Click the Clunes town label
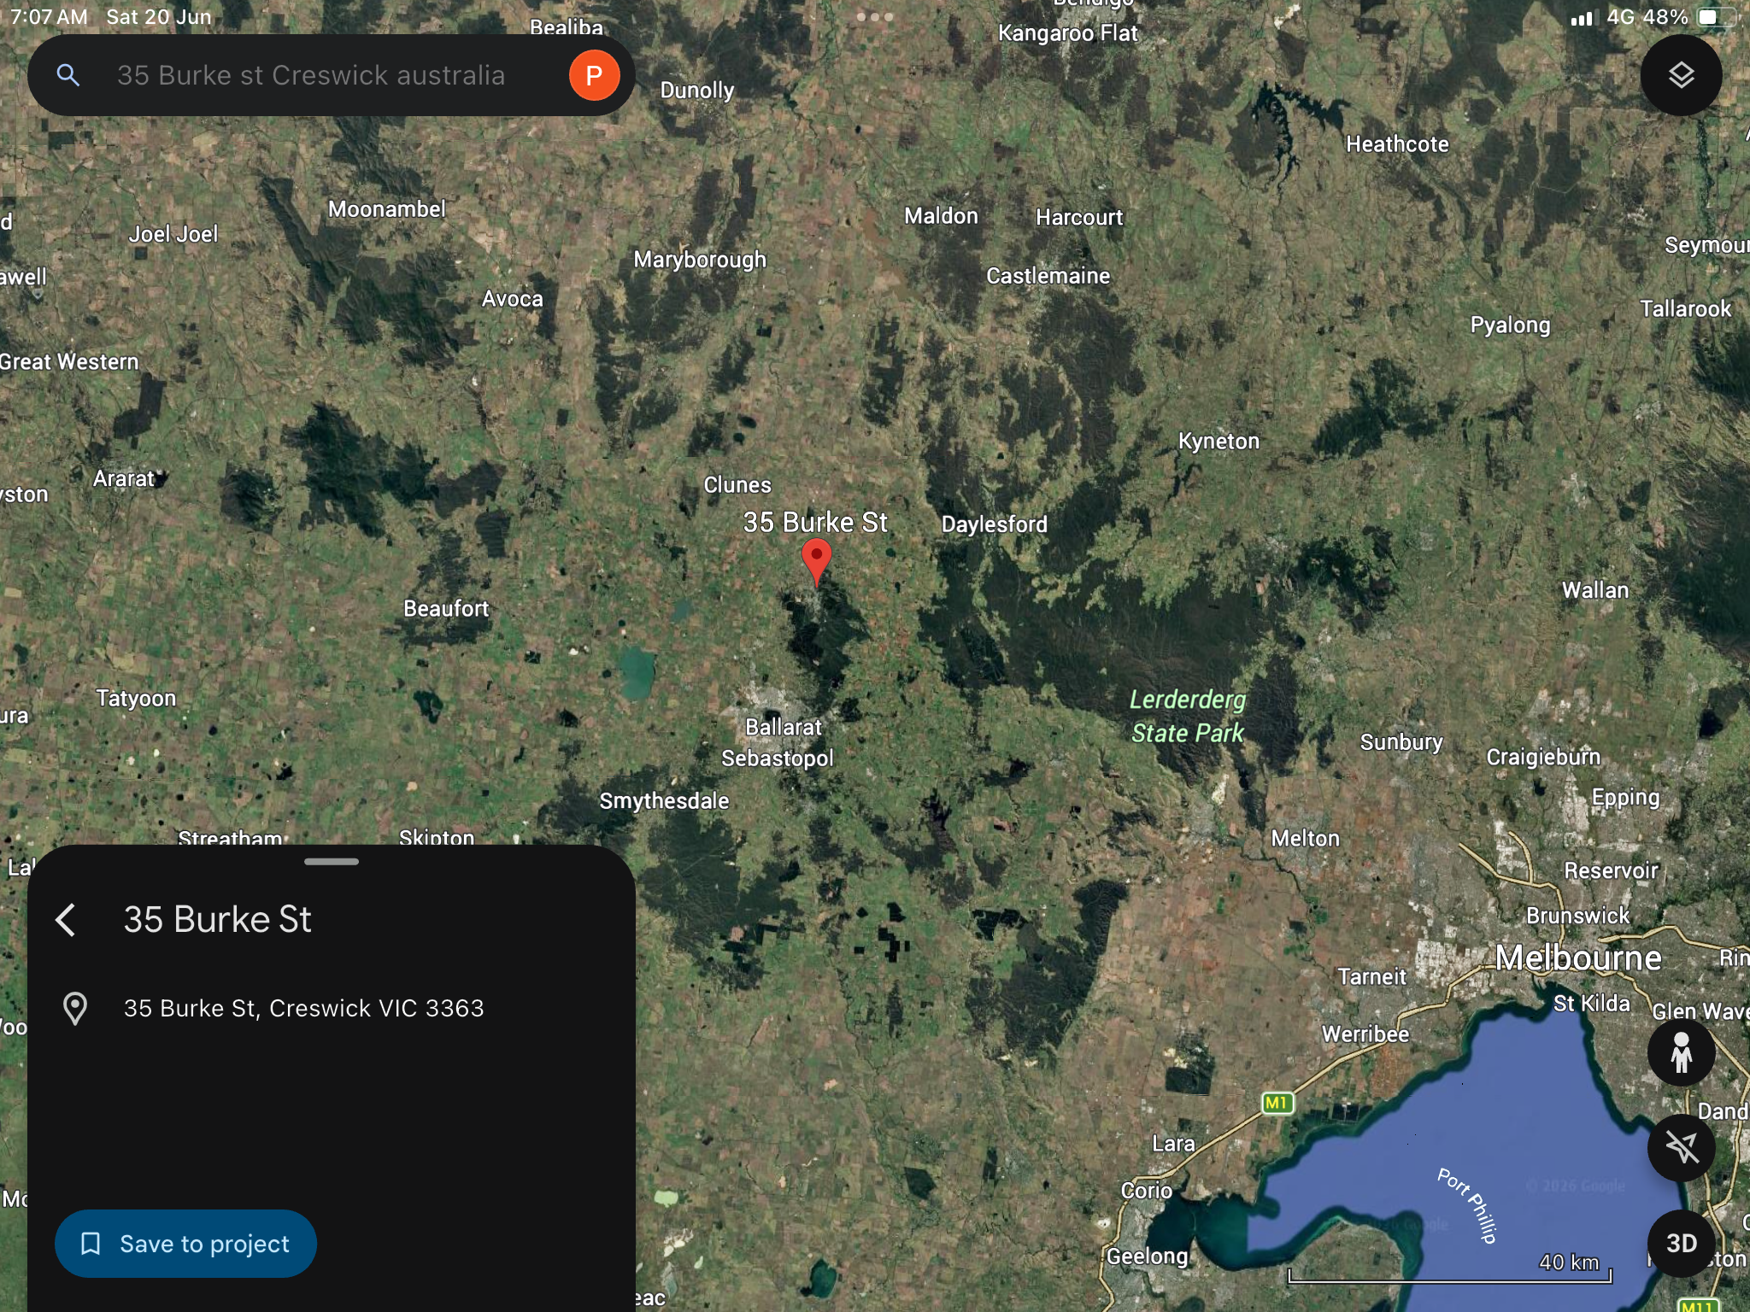Viewport: 1750px width, 1312px height. point(737,485)
